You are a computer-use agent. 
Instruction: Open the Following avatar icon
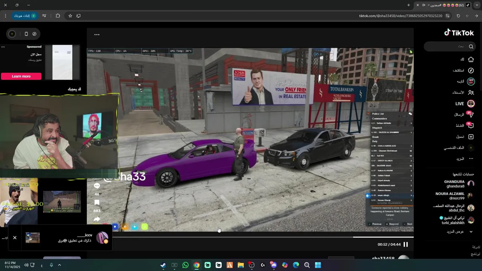471,81
